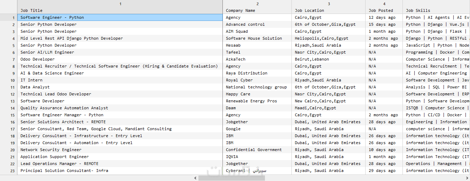Select the 'Software Engineer - Python' job title cell
Screen dimensions: 470x181
click(120, 17)
